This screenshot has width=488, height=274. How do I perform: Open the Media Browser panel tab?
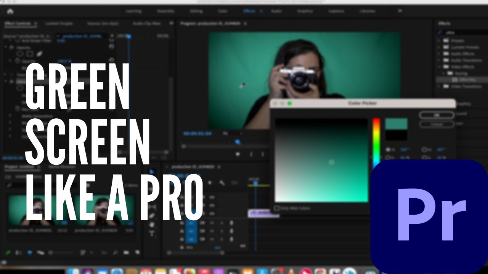[61, 167]
